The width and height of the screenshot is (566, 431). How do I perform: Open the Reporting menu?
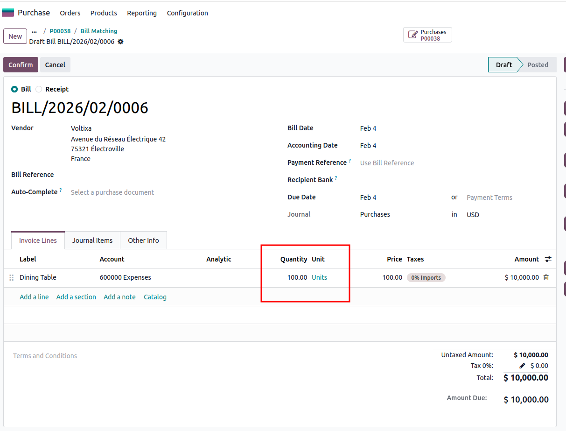[142, 13]
